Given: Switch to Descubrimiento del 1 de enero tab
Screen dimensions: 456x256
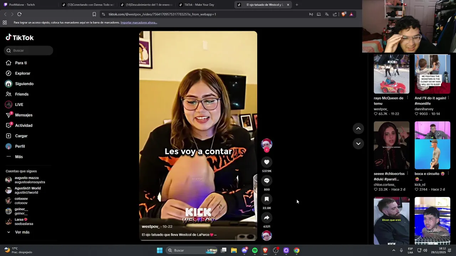Looking at the screenshot, I should (146, 5).
